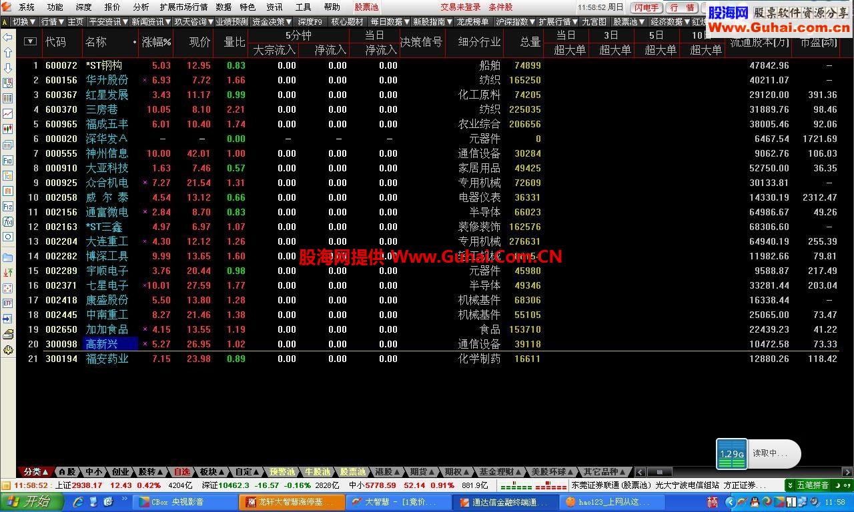Image resolution: width=854 pixels, height=512 pixels.
Task: Click the 条件股 link
Action: tap(500, 7)
